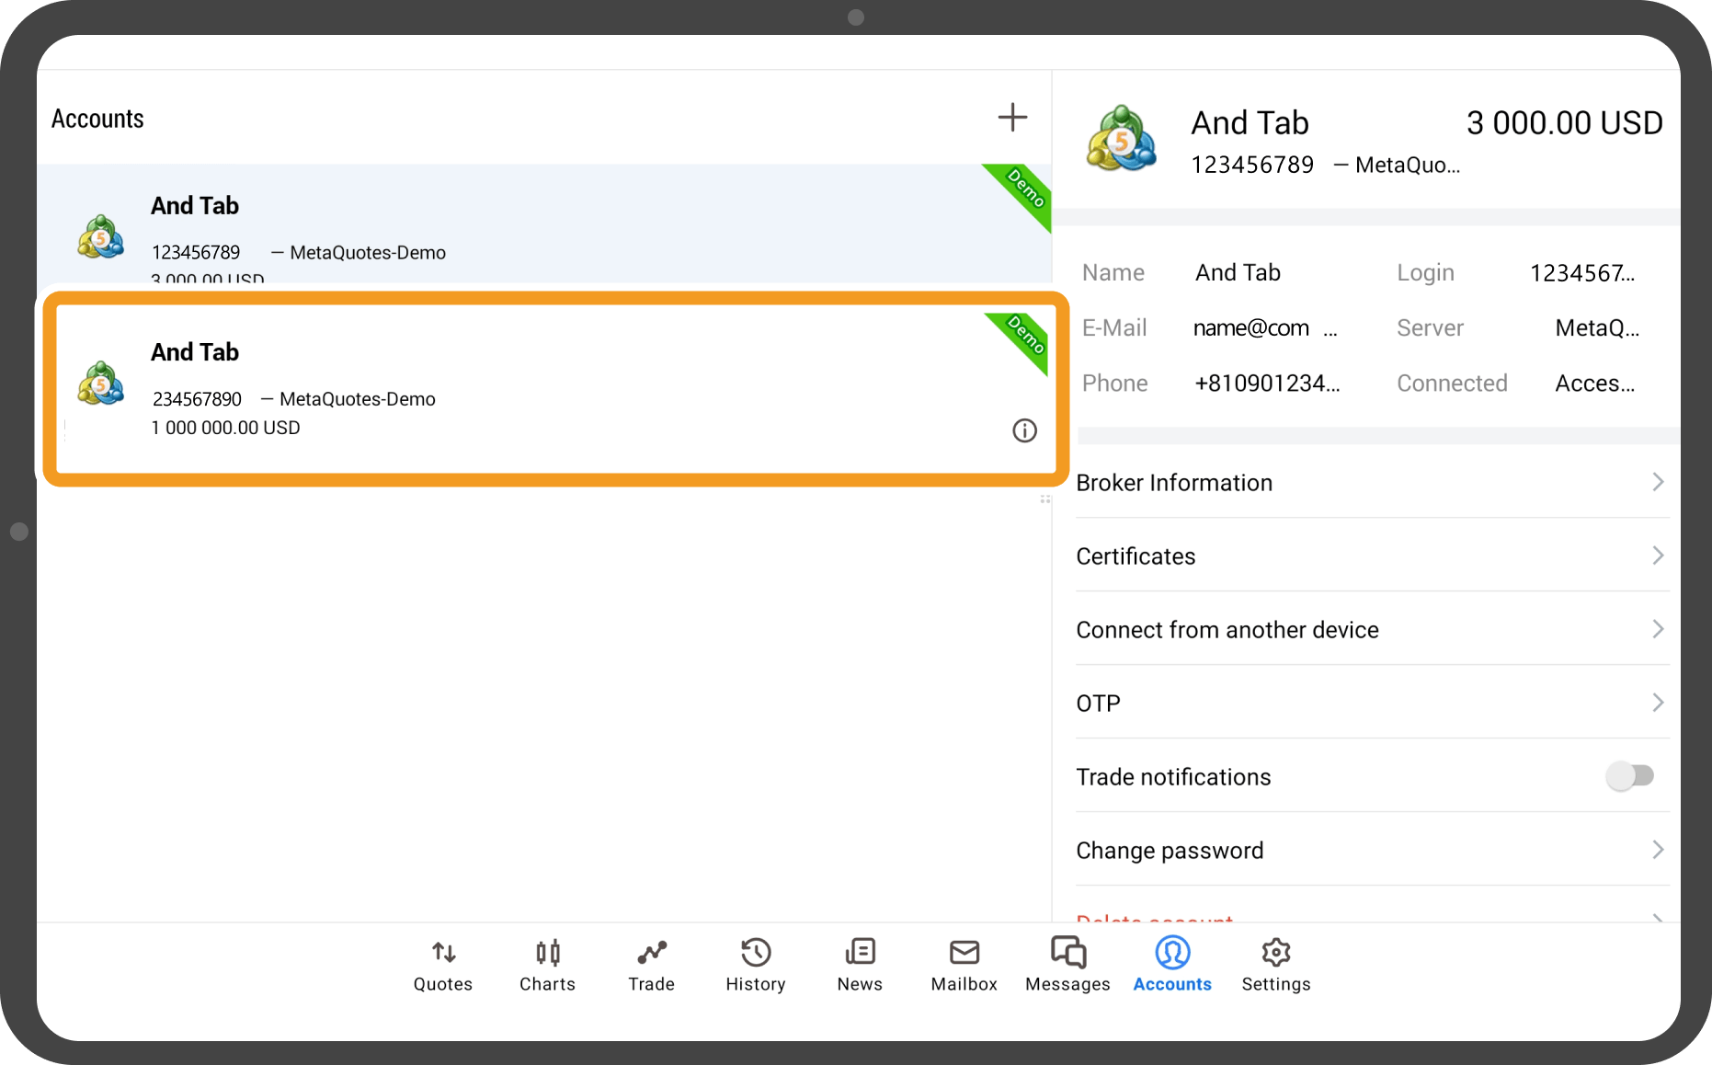This screenshot has height=1065, width=1712.
Task: Expand Broker Information chevron
Action: click(x=1657, y=482)
